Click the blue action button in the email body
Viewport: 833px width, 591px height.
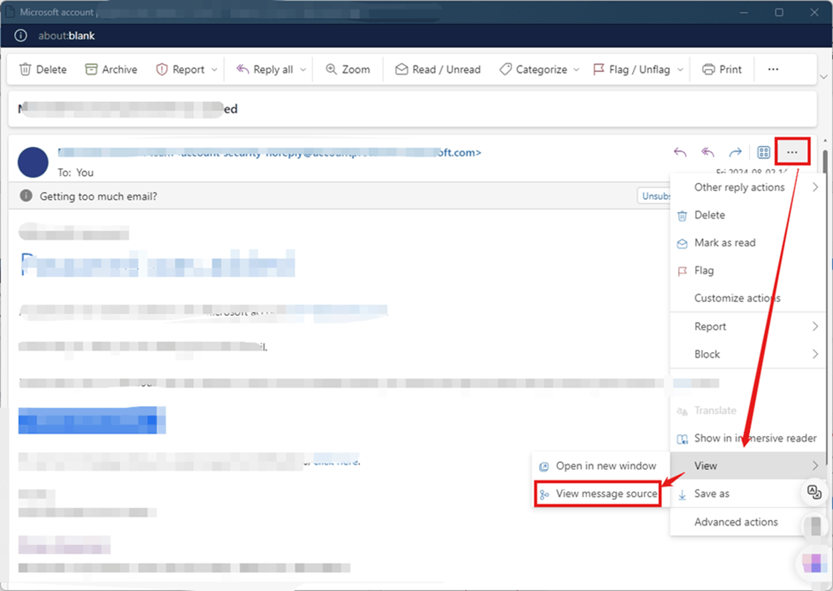click(x=92, y=420)
